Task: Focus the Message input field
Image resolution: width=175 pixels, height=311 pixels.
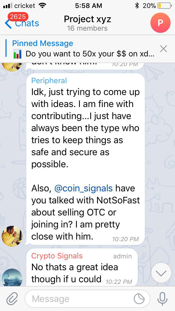Action: (79, 299)
